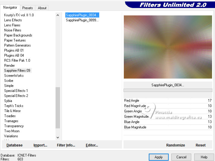Adjust the Green Magnitude slider
Screen dimensions: 215x161
click(x=168, y=117)
